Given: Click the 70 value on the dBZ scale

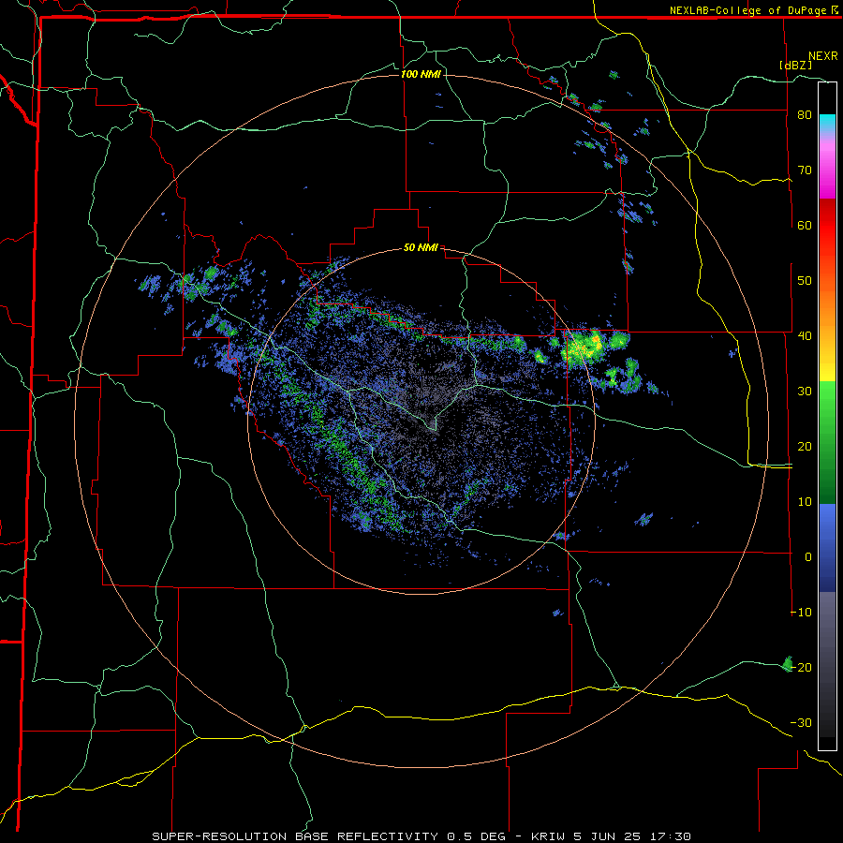Looking at the screenshot, I should [x=805, y=170].
